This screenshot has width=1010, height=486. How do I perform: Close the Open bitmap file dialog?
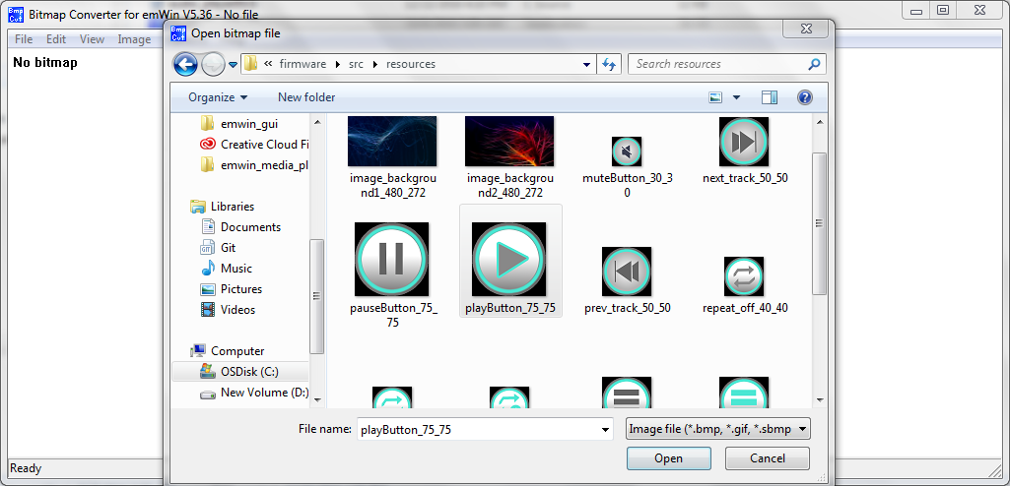coord(805,29)
